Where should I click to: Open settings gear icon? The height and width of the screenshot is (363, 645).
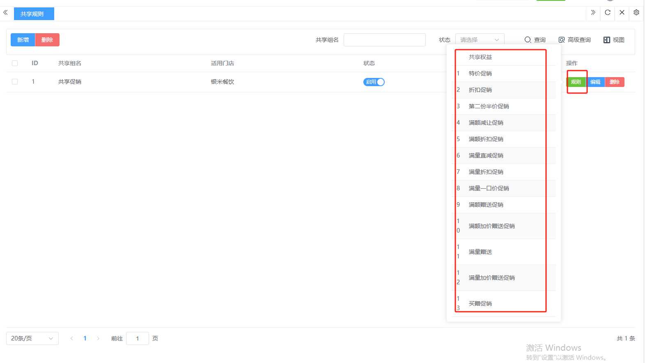[636, 12]
